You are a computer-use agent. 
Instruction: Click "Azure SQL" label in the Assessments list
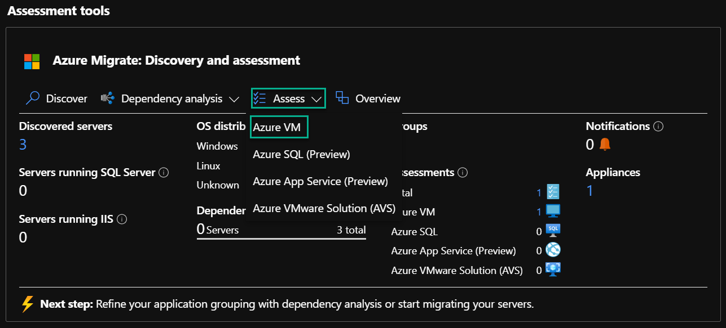coord(414,232)
